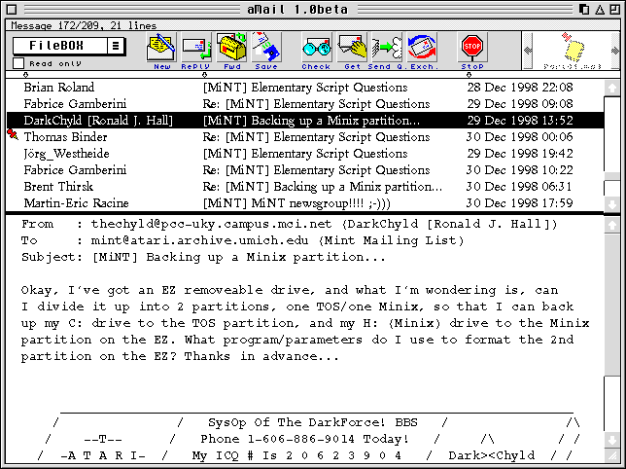The height and width of the screenshot is (469, 626).
Task: Click the Save icon in the toolbar
Action: (265, 50)
